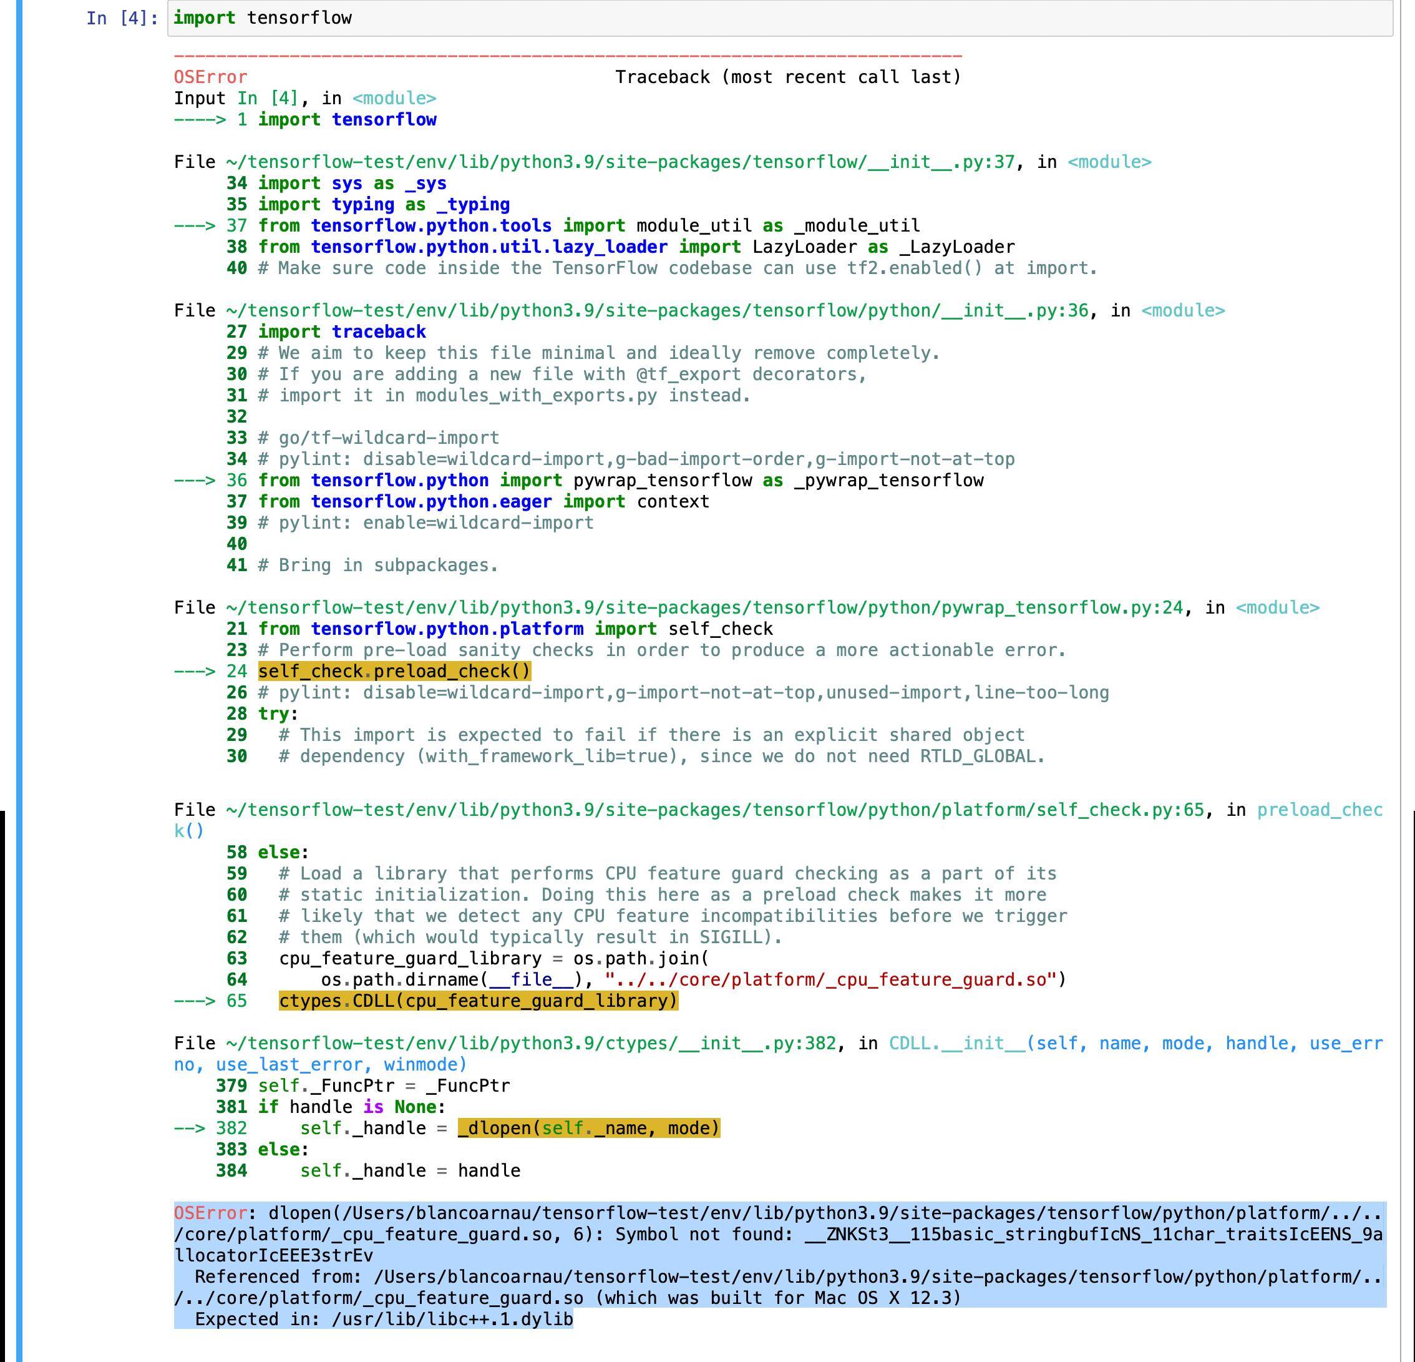Click 'Traceback (most recent call last)' text

[x=787, y=77]
